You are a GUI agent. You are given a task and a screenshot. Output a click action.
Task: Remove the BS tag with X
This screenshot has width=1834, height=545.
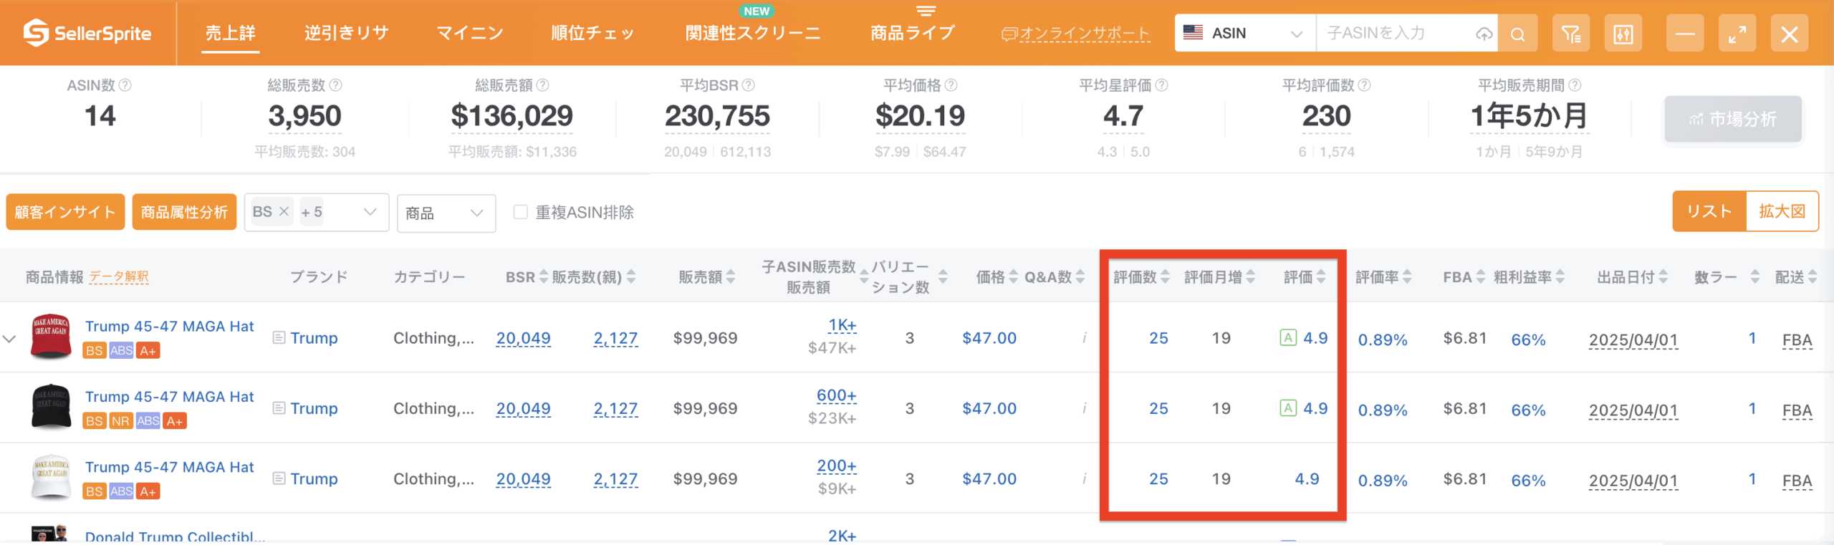284,211
